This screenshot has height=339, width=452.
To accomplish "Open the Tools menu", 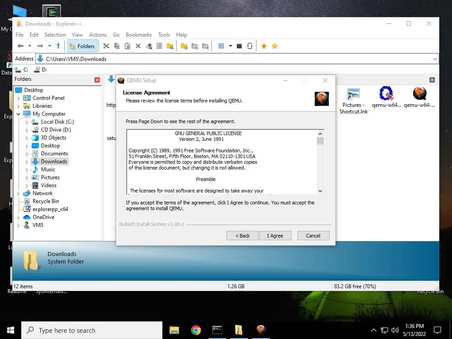I will [x=164, y=34].
